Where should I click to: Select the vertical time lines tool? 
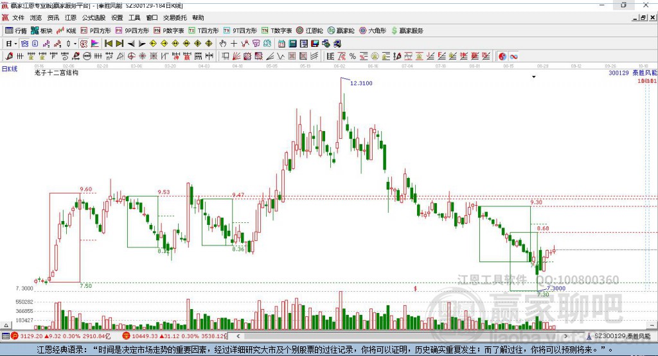20,57
